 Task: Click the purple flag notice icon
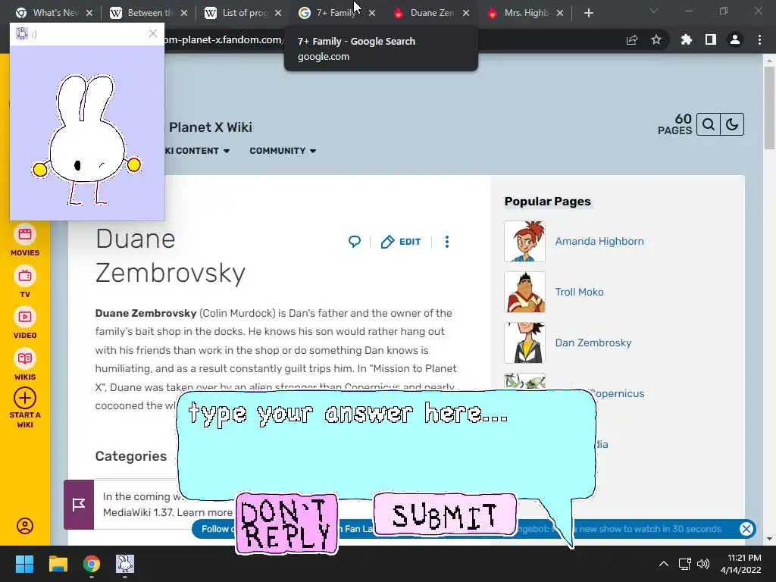[79, 504]
